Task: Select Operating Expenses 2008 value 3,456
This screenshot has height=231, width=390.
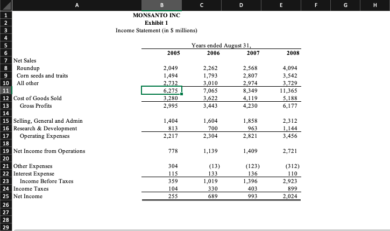Action: [290, 136]
